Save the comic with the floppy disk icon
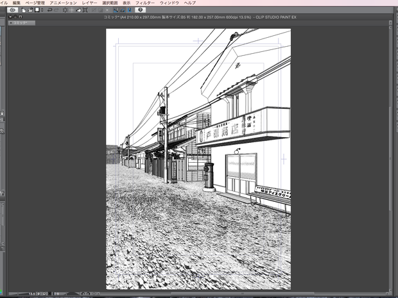398x298 pixels. coord(37,10)
